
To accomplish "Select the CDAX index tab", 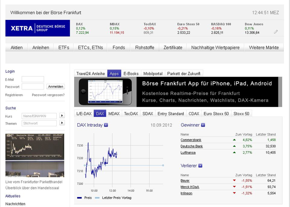I will click(194, 114).
